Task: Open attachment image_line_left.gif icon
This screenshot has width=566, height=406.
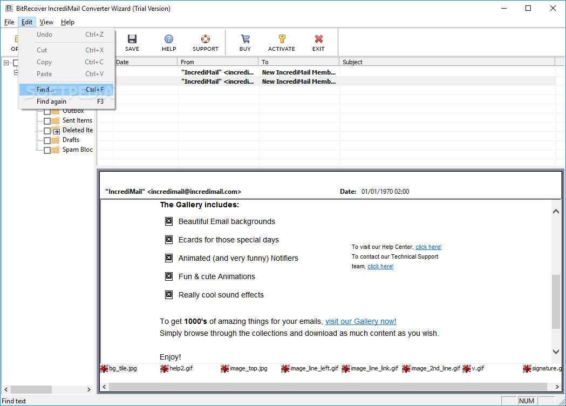Action: [285, 368]
